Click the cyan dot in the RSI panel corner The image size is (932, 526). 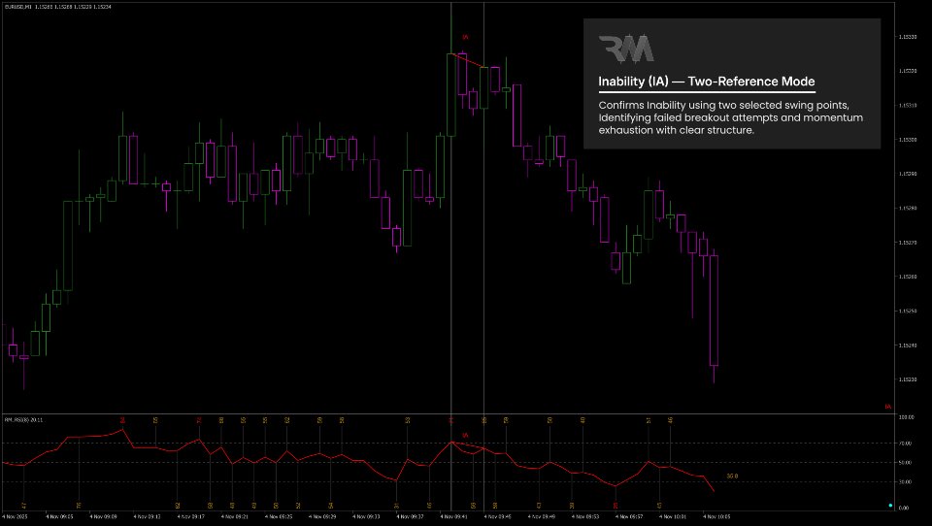(890, 506)
